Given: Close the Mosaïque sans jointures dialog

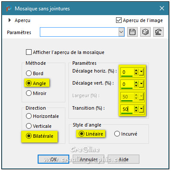Looking at the screenshot, I should pos(162,8).
